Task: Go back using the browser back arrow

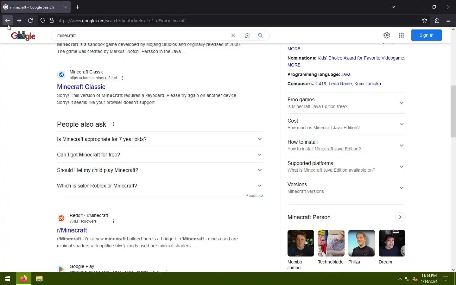Action: point(8,21)
